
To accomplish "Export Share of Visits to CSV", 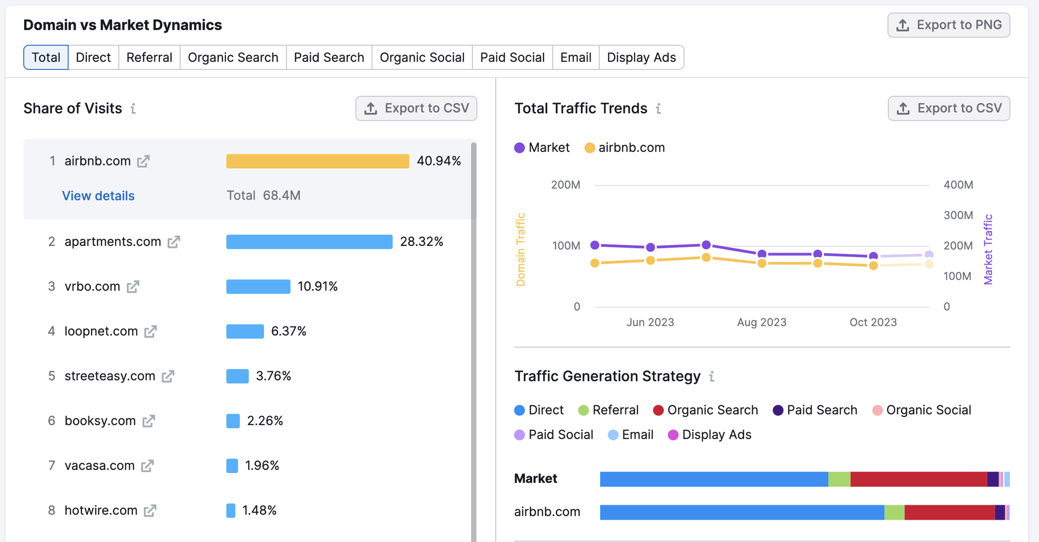I will (416, 108).
